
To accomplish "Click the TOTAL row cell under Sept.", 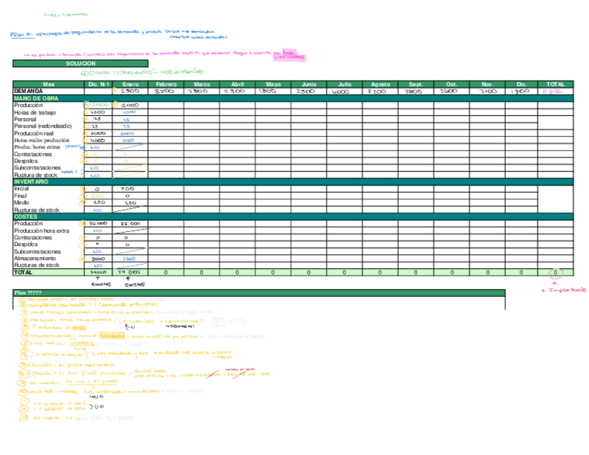I will (416, 272).
